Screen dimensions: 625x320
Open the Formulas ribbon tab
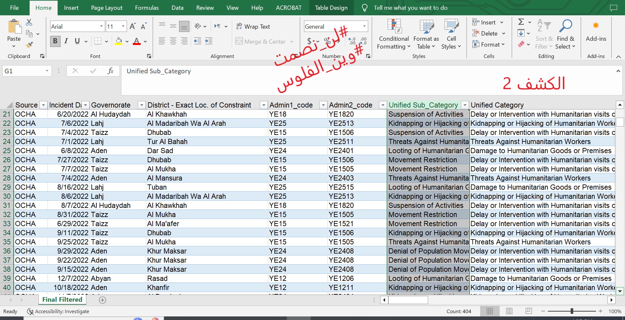tap(147, 8)
